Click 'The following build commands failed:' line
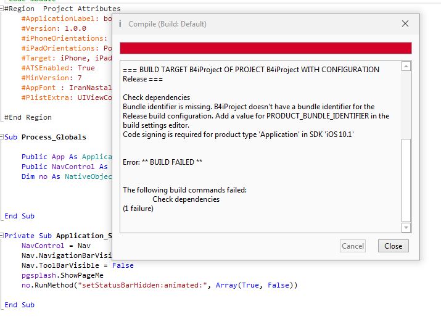Screen dimensions: 441x319 tap(185, 190)
